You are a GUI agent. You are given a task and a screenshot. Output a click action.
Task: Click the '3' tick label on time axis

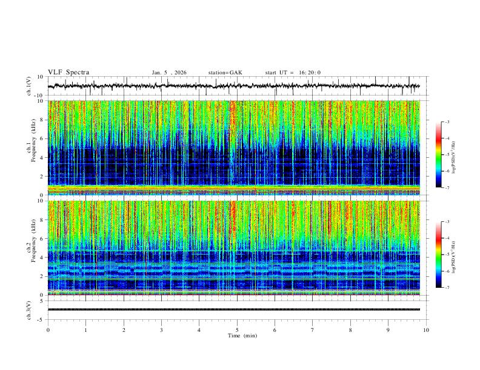point(161,330)
